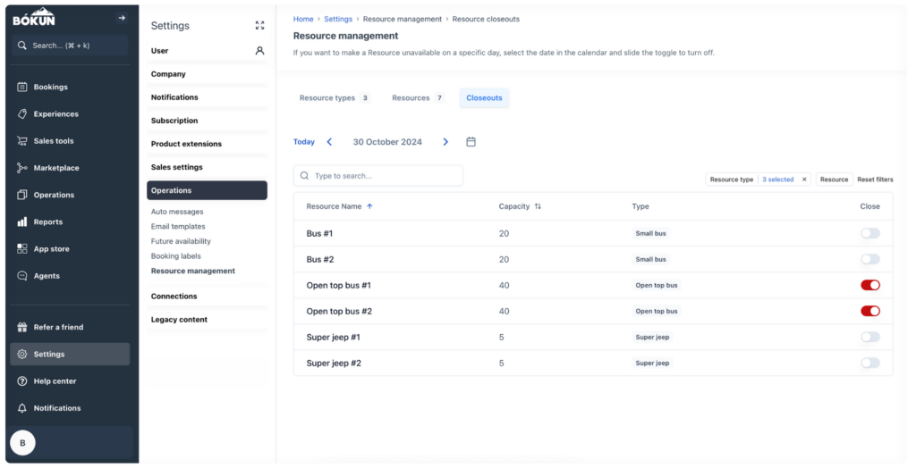Switch to the Resources tab

(418, 98)
